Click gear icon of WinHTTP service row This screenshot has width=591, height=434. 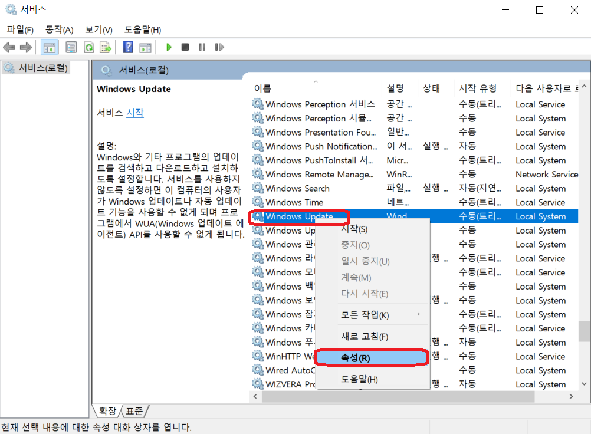pyautogui.click(x=258, y=356)
